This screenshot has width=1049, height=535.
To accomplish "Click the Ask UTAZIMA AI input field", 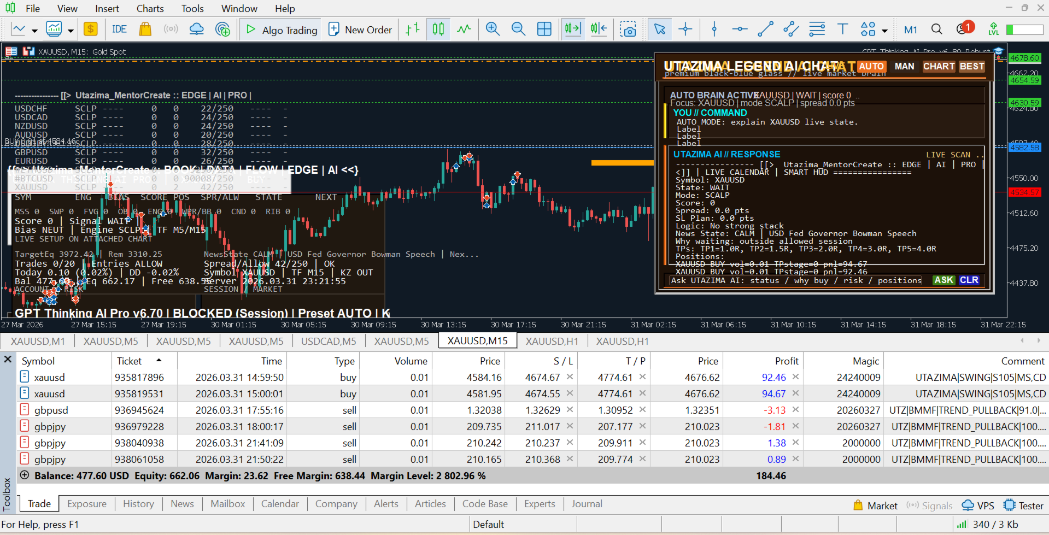I will 795,280.
